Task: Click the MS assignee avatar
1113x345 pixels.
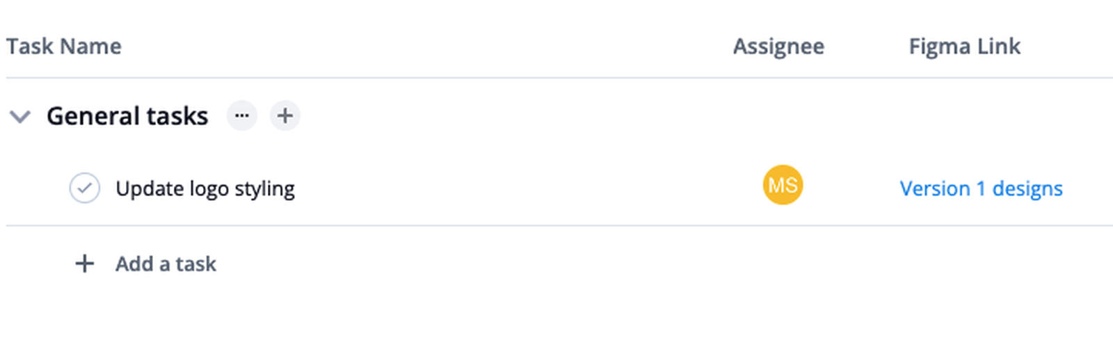Action: tap(783, 185)
